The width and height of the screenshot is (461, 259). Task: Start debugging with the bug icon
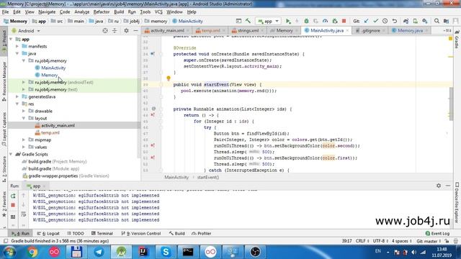coord(306,21)
